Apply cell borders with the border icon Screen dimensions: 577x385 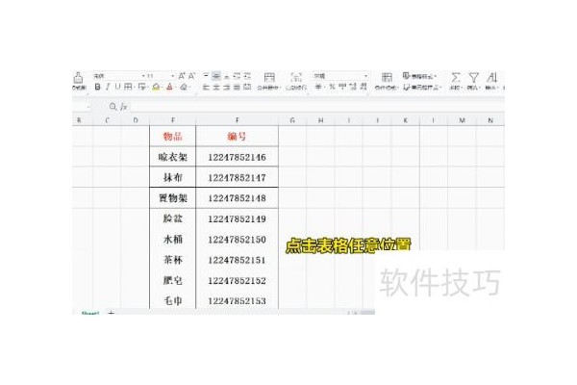[x=128, y=87]
